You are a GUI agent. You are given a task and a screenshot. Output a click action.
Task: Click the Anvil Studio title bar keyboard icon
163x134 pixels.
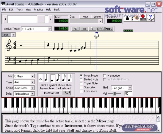click(x=3, y=4)
